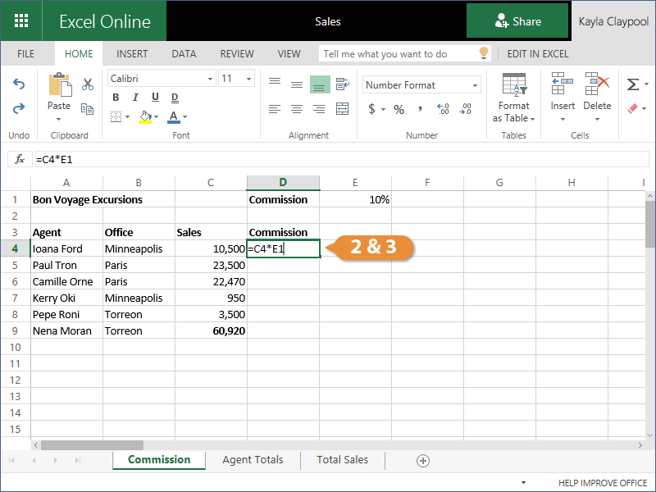This screenshot has width=656, height=492.
Task: Click the Merge cells icon
Action: [x=343, y=108]
